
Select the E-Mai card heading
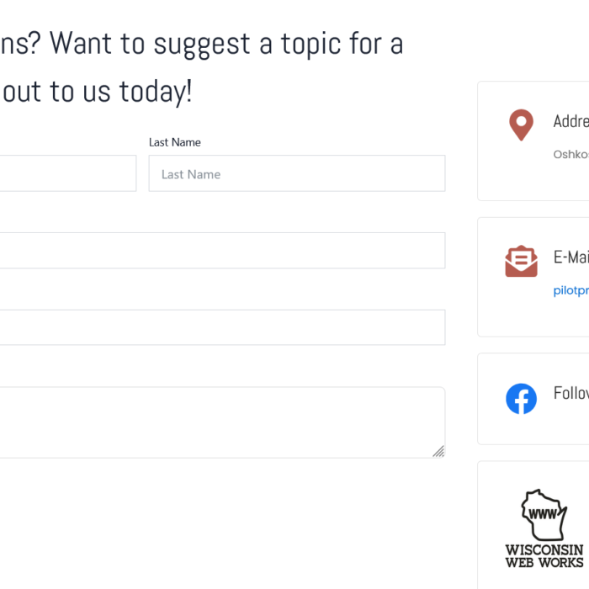pos(571,257)
